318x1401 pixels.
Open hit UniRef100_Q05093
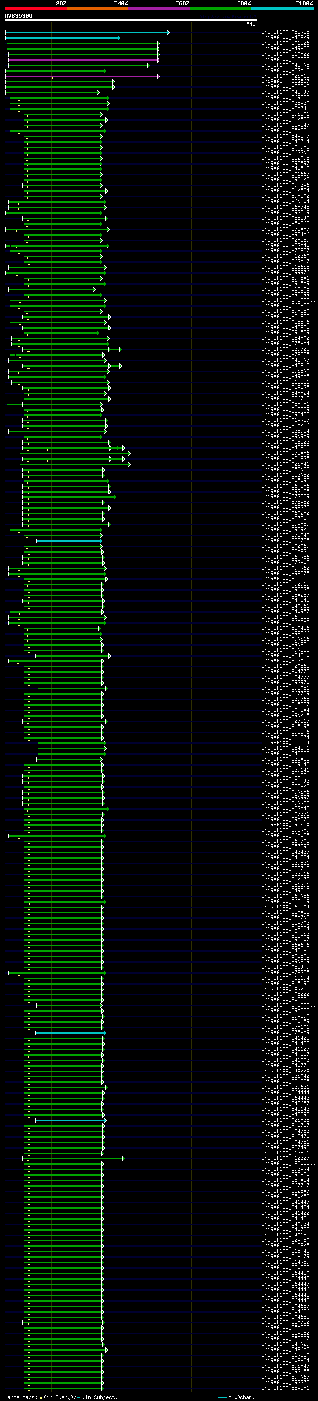click(285, 480)
